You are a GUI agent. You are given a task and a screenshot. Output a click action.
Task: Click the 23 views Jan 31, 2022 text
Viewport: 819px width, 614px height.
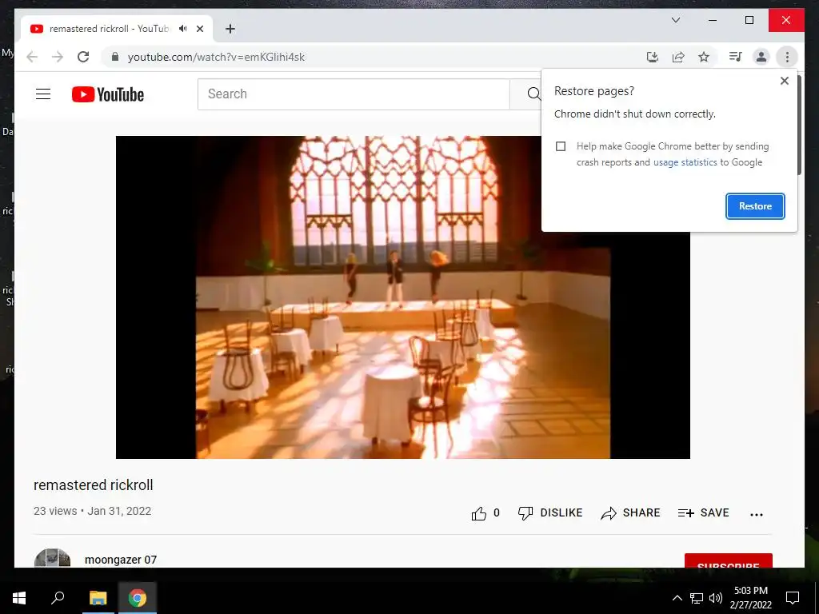point(93,511)
